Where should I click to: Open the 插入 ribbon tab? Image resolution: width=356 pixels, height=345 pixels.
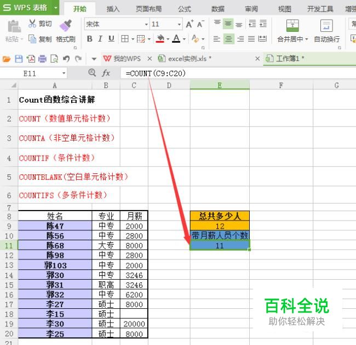113,9
